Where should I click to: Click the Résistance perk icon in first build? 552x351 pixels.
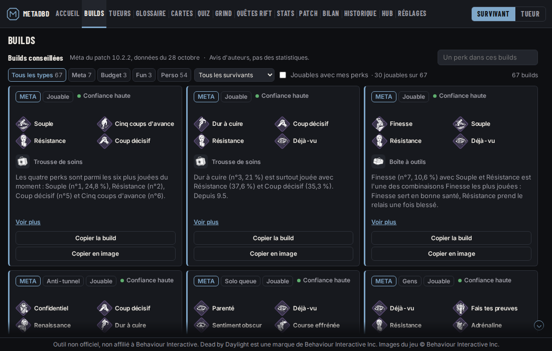point(23,141)
